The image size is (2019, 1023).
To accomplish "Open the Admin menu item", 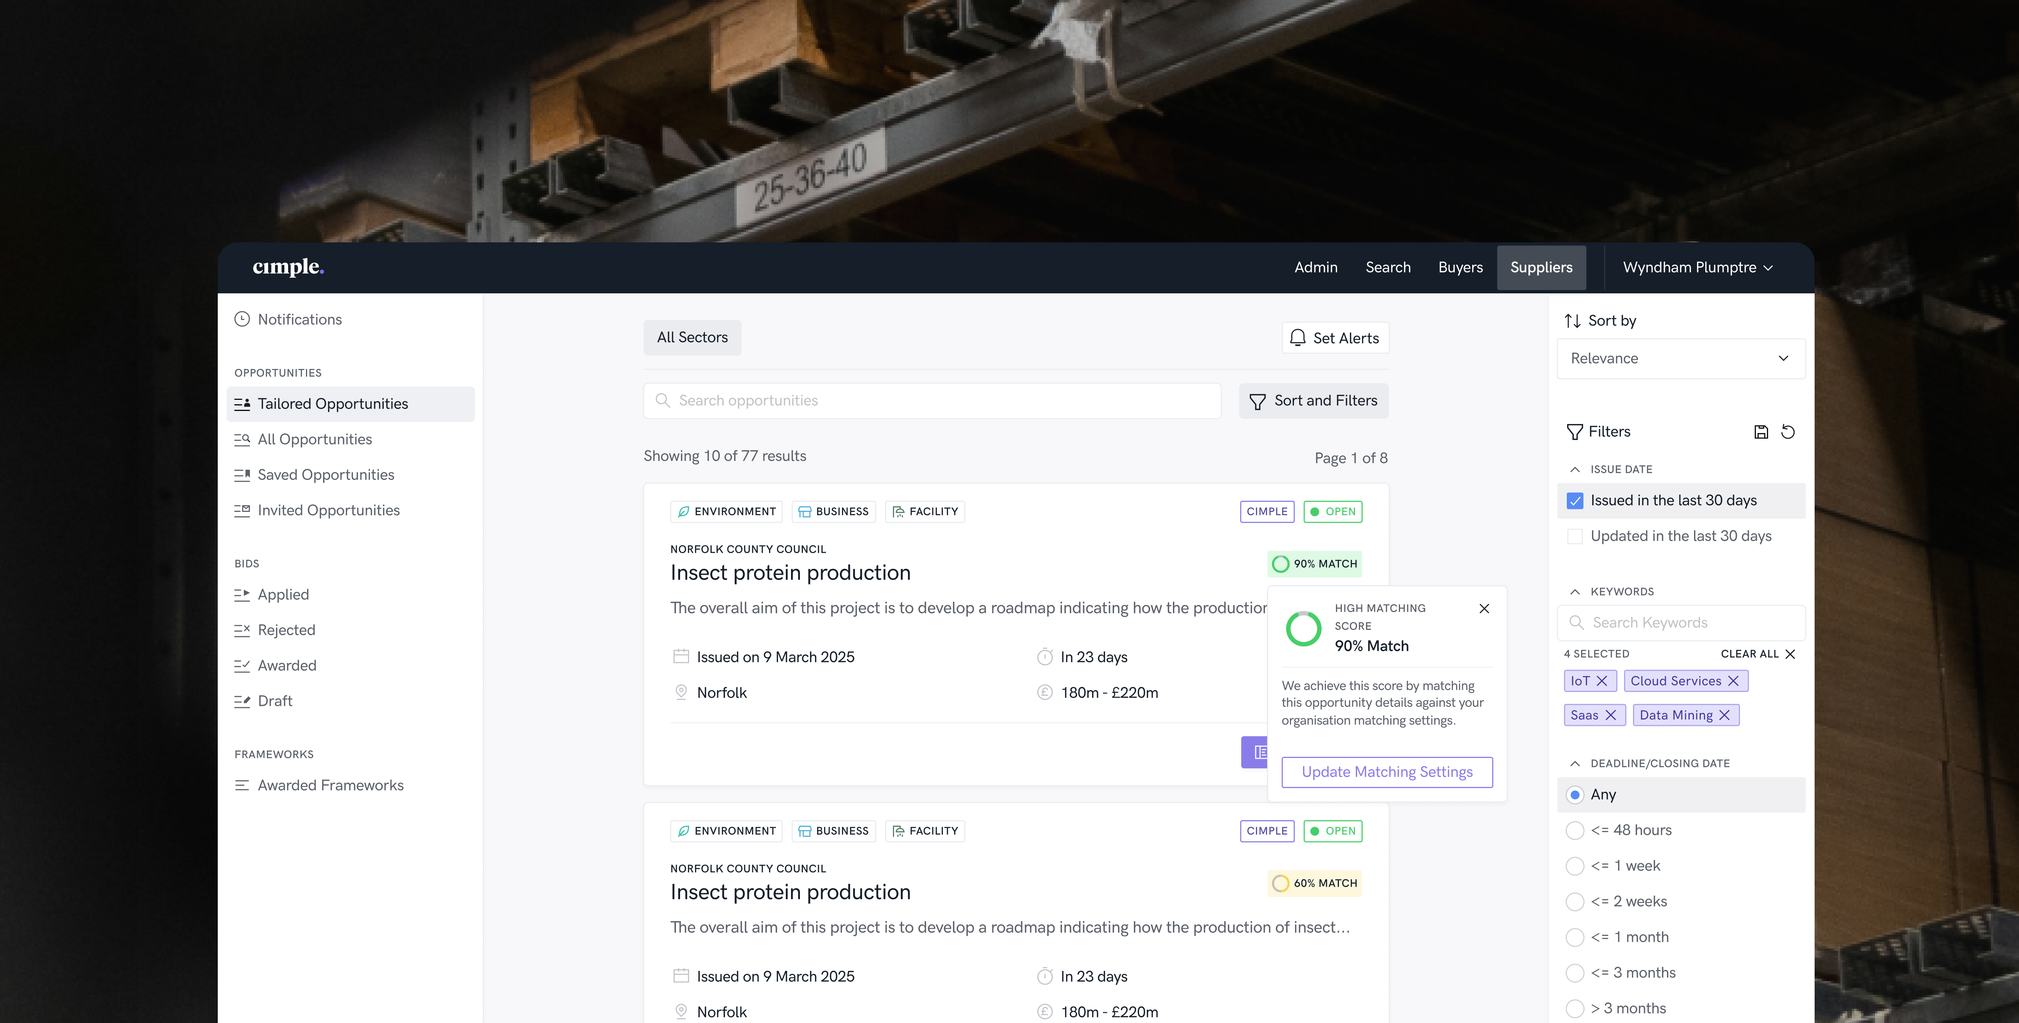I will (x=1316, y=267).
